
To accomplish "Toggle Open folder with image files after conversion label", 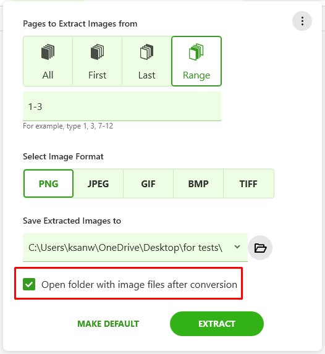I will (140, 285).
